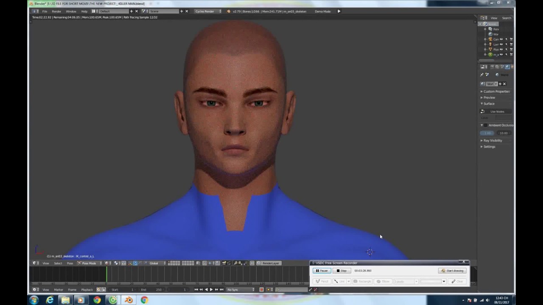Expand Custom Properties panel
The width and height of the screenshot is (543, 305).
click(x=496, y=91)
